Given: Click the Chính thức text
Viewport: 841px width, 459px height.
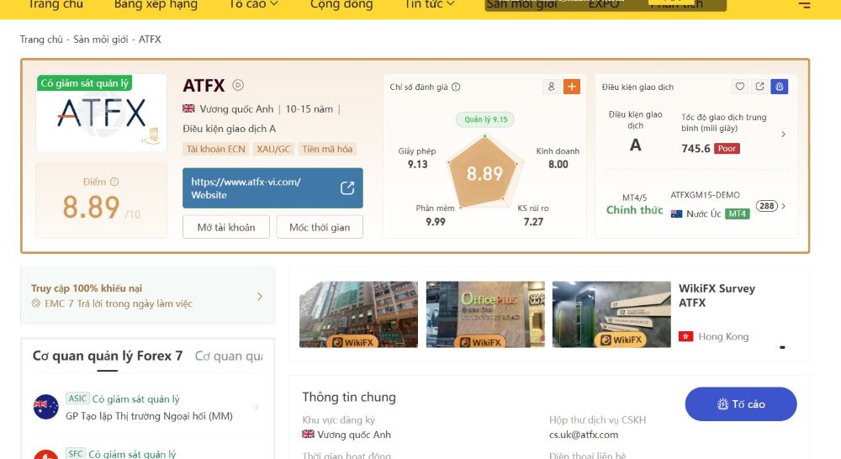Looking at the screenshot, I should click(x=634, y=210).
